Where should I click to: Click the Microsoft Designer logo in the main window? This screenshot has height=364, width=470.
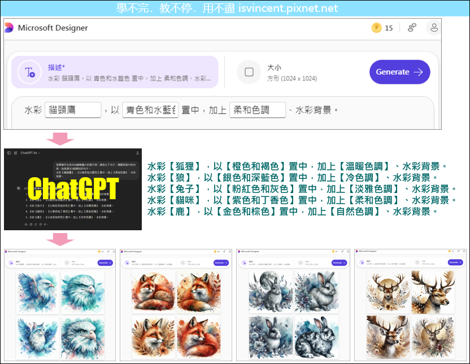(x=9, y=28)
